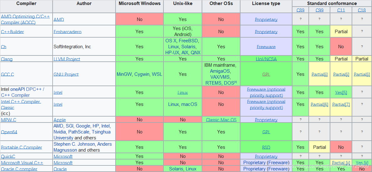This screenshot has height=172, width=372.
Task: Click the Stephen C. Johnson author link
Action: (x=74, y=144)
